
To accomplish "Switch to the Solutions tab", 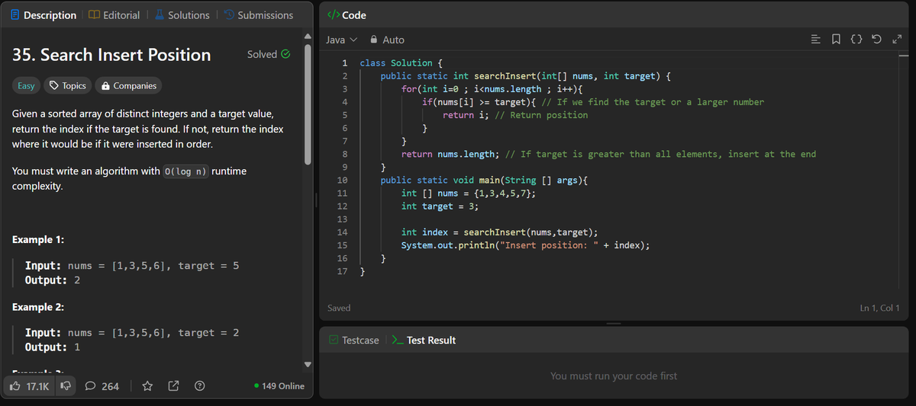I will click(182, 15).
